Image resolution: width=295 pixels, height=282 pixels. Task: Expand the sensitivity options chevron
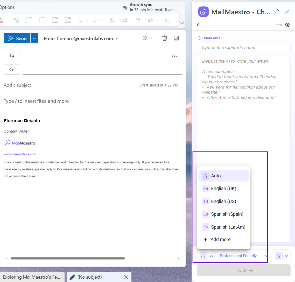tap(152, 39)
